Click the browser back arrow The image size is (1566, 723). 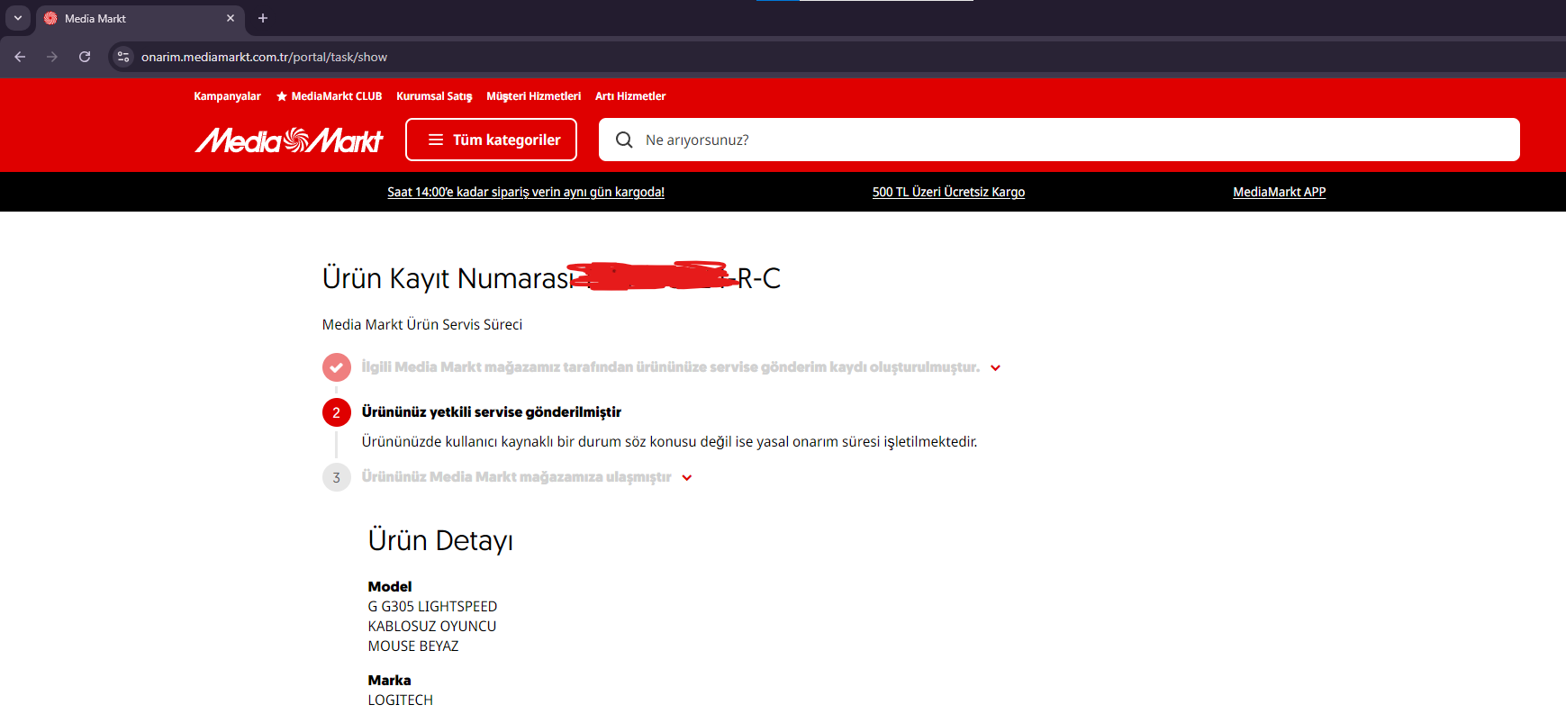point(20,57)
